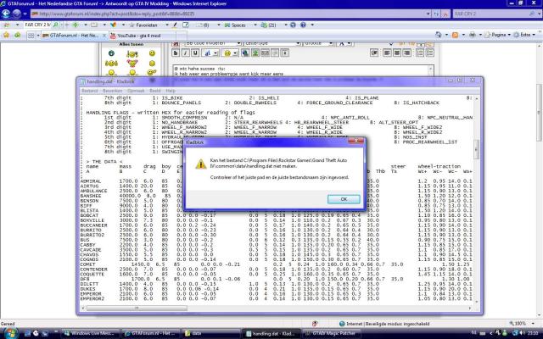Image resolution: width=543 pixels, height=339 pixels.
Task: Click the add to favorites icon
Action: (x=17, y=35)
